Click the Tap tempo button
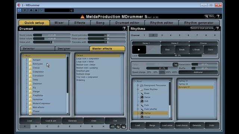The height and width of the screenshot is (134, 239). click(x=175, y=64)
